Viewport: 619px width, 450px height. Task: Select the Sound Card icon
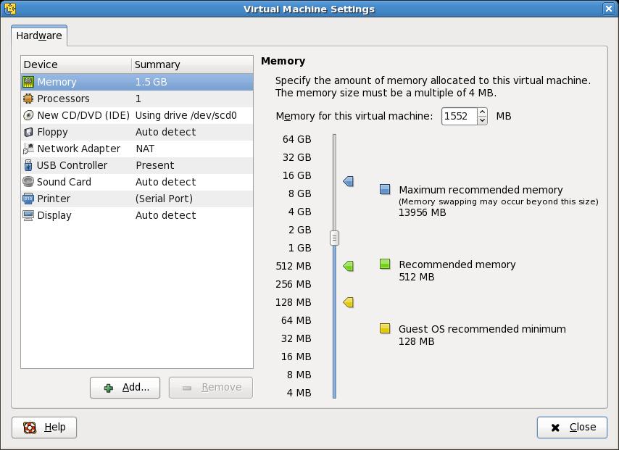28,182
